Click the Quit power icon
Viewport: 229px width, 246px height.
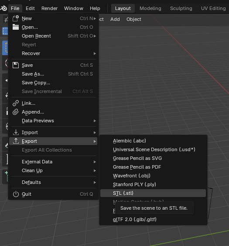click(x=16, y=194)
